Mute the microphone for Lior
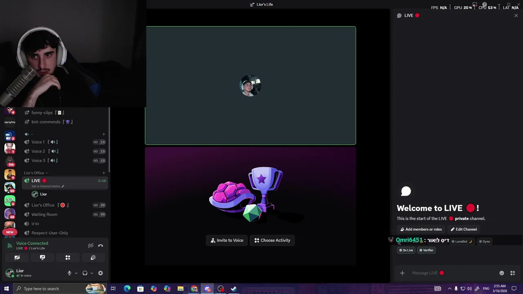This screenshot has height=294, width=523. tap(69, 273)
